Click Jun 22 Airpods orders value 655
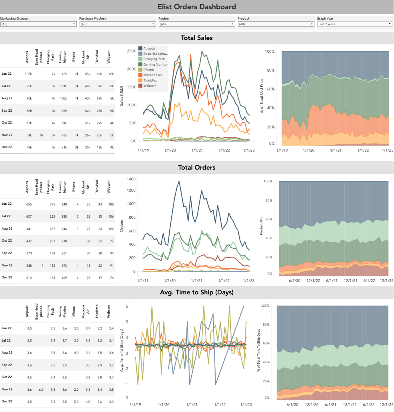 (x=29, y=204)
